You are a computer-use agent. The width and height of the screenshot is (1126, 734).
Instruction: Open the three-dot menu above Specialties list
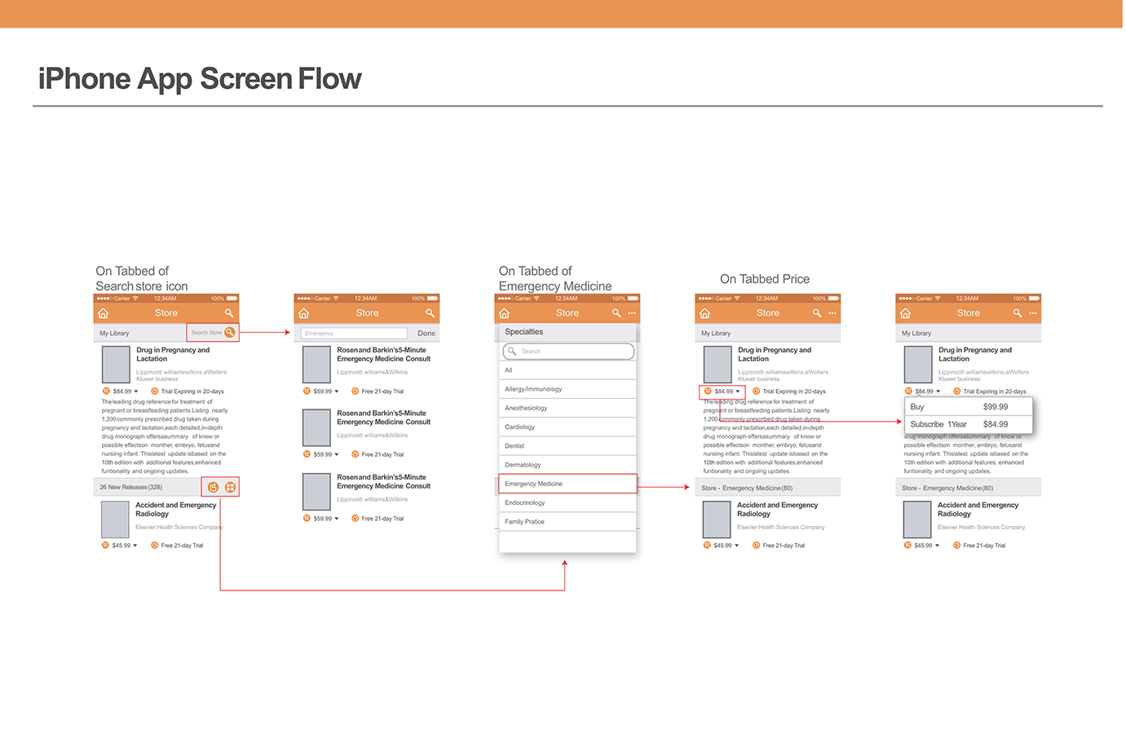pos(632,313)
